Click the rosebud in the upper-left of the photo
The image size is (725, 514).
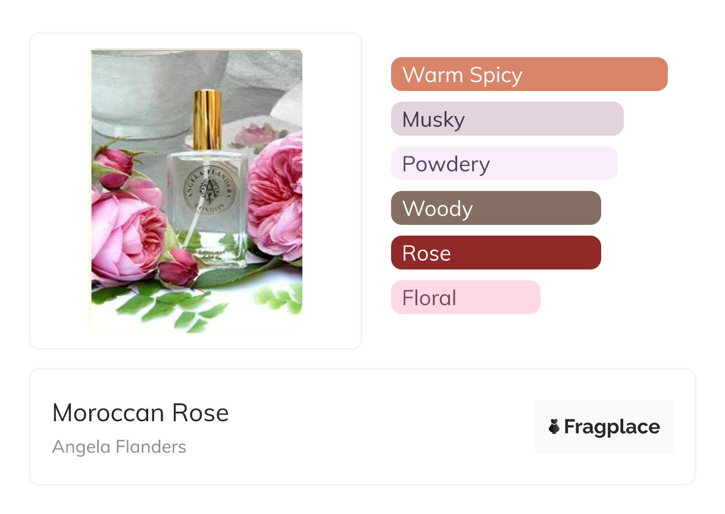[x=113, y=164]
